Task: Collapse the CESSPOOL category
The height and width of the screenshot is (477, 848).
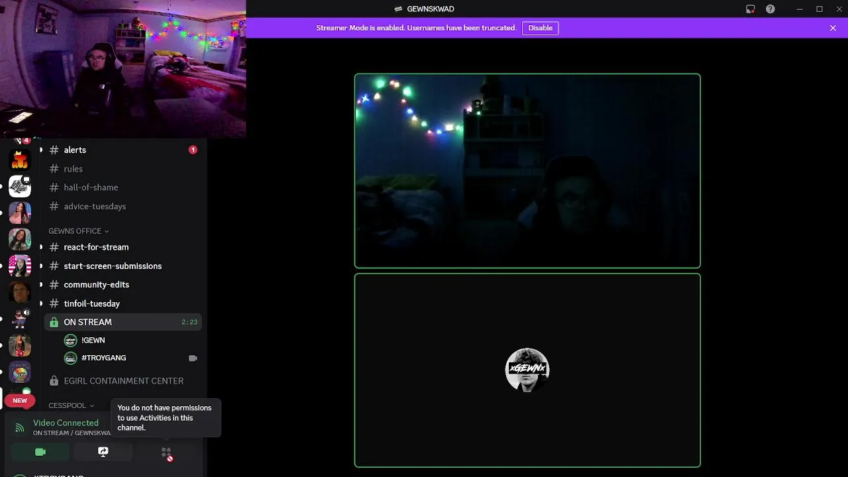Action: (71, 405)
